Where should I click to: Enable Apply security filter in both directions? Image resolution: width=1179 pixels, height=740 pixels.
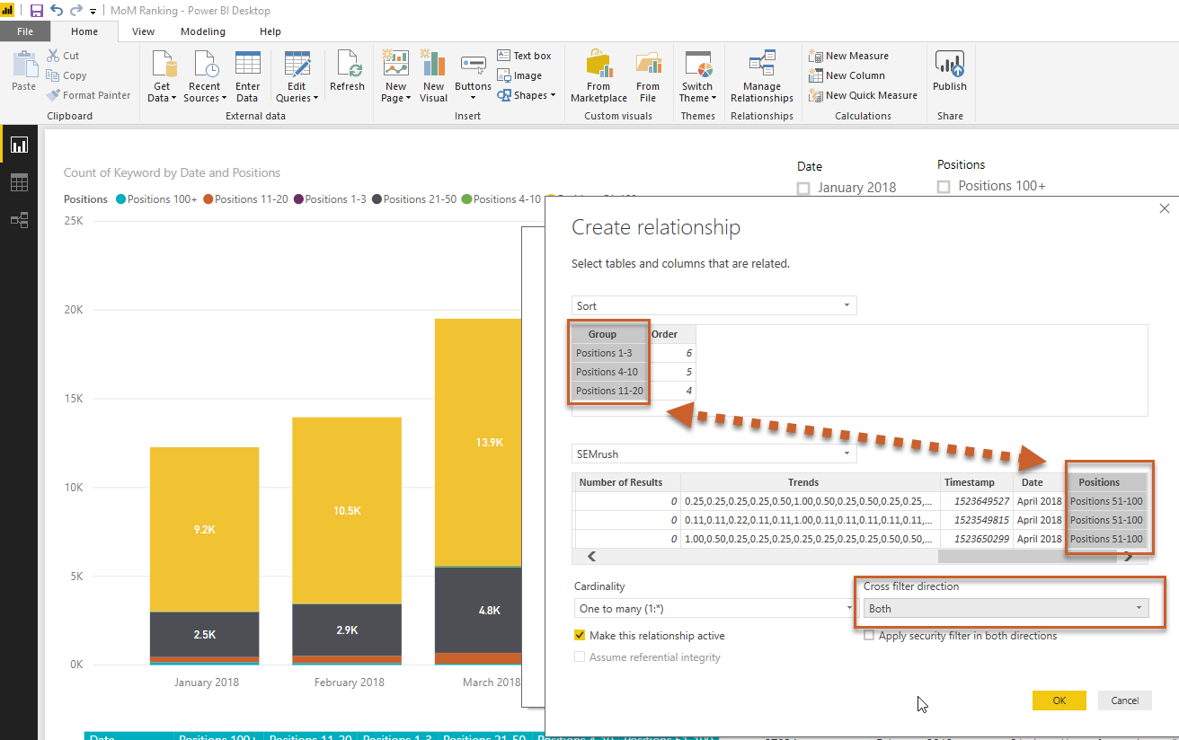(869, 636)
